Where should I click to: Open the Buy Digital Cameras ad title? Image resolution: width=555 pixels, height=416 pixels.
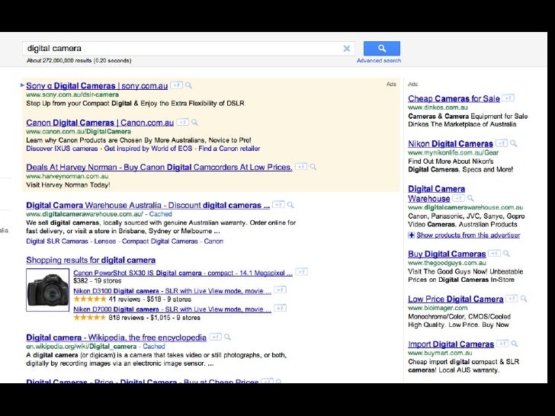click(x=447, y=254)
